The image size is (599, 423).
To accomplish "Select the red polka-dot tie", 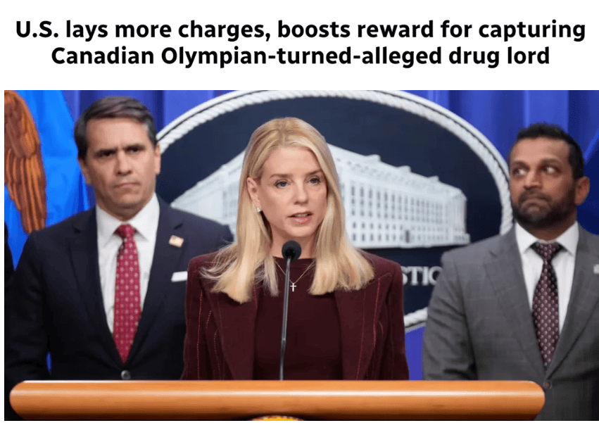I will point(126,292).
